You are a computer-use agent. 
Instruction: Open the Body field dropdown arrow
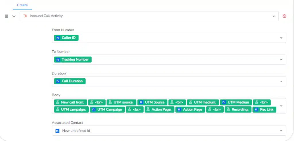(x=281, y=106)
